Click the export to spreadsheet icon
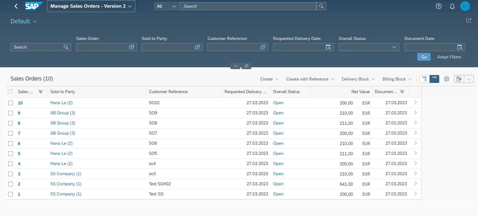478x216 pixels. click(x=459, y=79)
